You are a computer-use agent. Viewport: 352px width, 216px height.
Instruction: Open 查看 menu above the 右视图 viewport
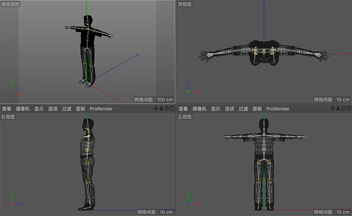tap(7, 109)
